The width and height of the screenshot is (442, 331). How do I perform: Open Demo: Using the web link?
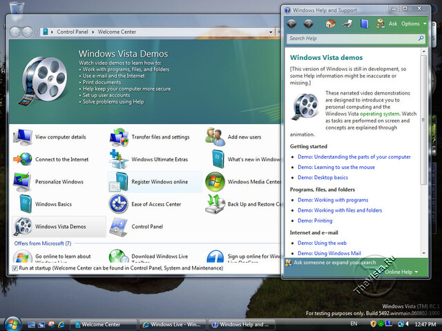(323, 243)
